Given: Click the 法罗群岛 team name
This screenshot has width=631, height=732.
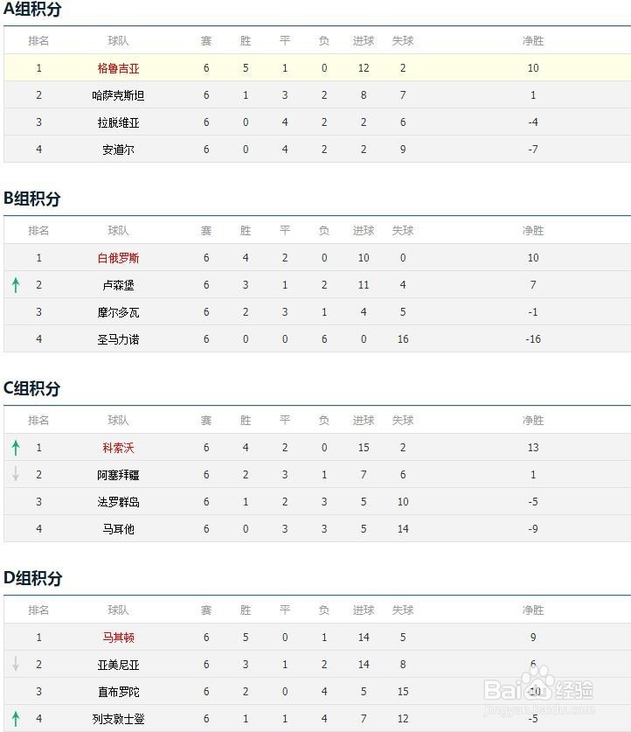Looking at the screenshot, I should pyautogui.click(x=118, y=502).
